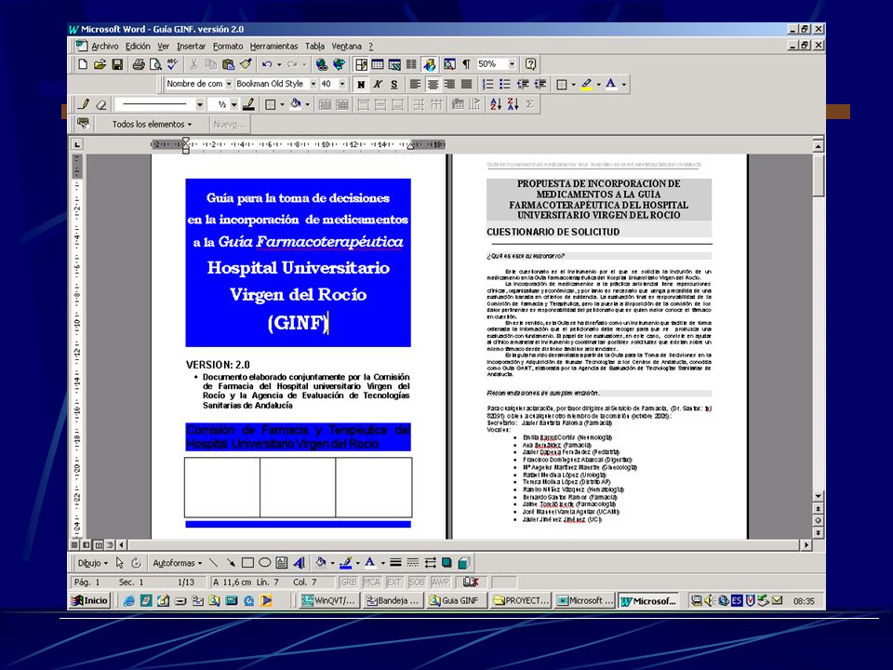Image resolution: width=893 pixels, height=670 pixels.
Task: Open Print Preview from the toolbar
Action: pyautogui.click(x=155, y=64)
